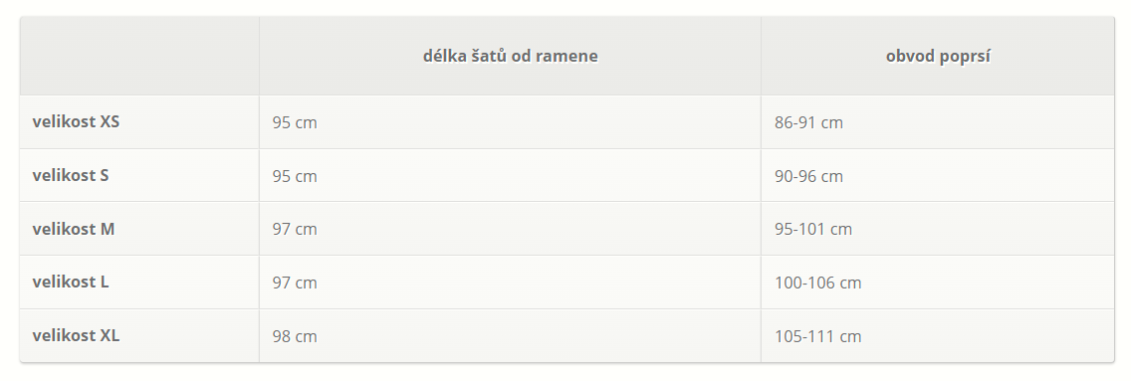Click the word 'ramene' in the header
The height and width of the screenshot is (381, 1131).
click(570, 56)
